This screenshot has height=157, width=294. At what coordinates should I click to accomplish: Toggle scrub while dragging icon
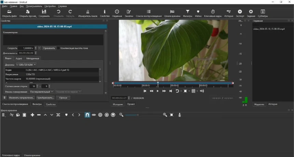pyautogui.click(x=94, y=115)
